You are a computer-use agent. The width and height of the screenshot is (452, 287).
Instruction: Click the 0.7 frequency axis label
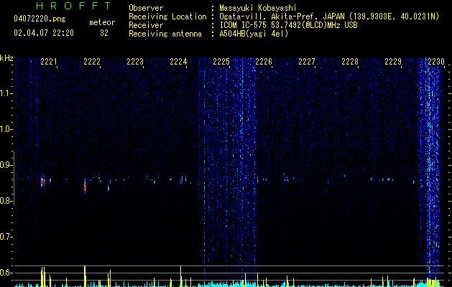pyautogui.click(x=6, y=237)
